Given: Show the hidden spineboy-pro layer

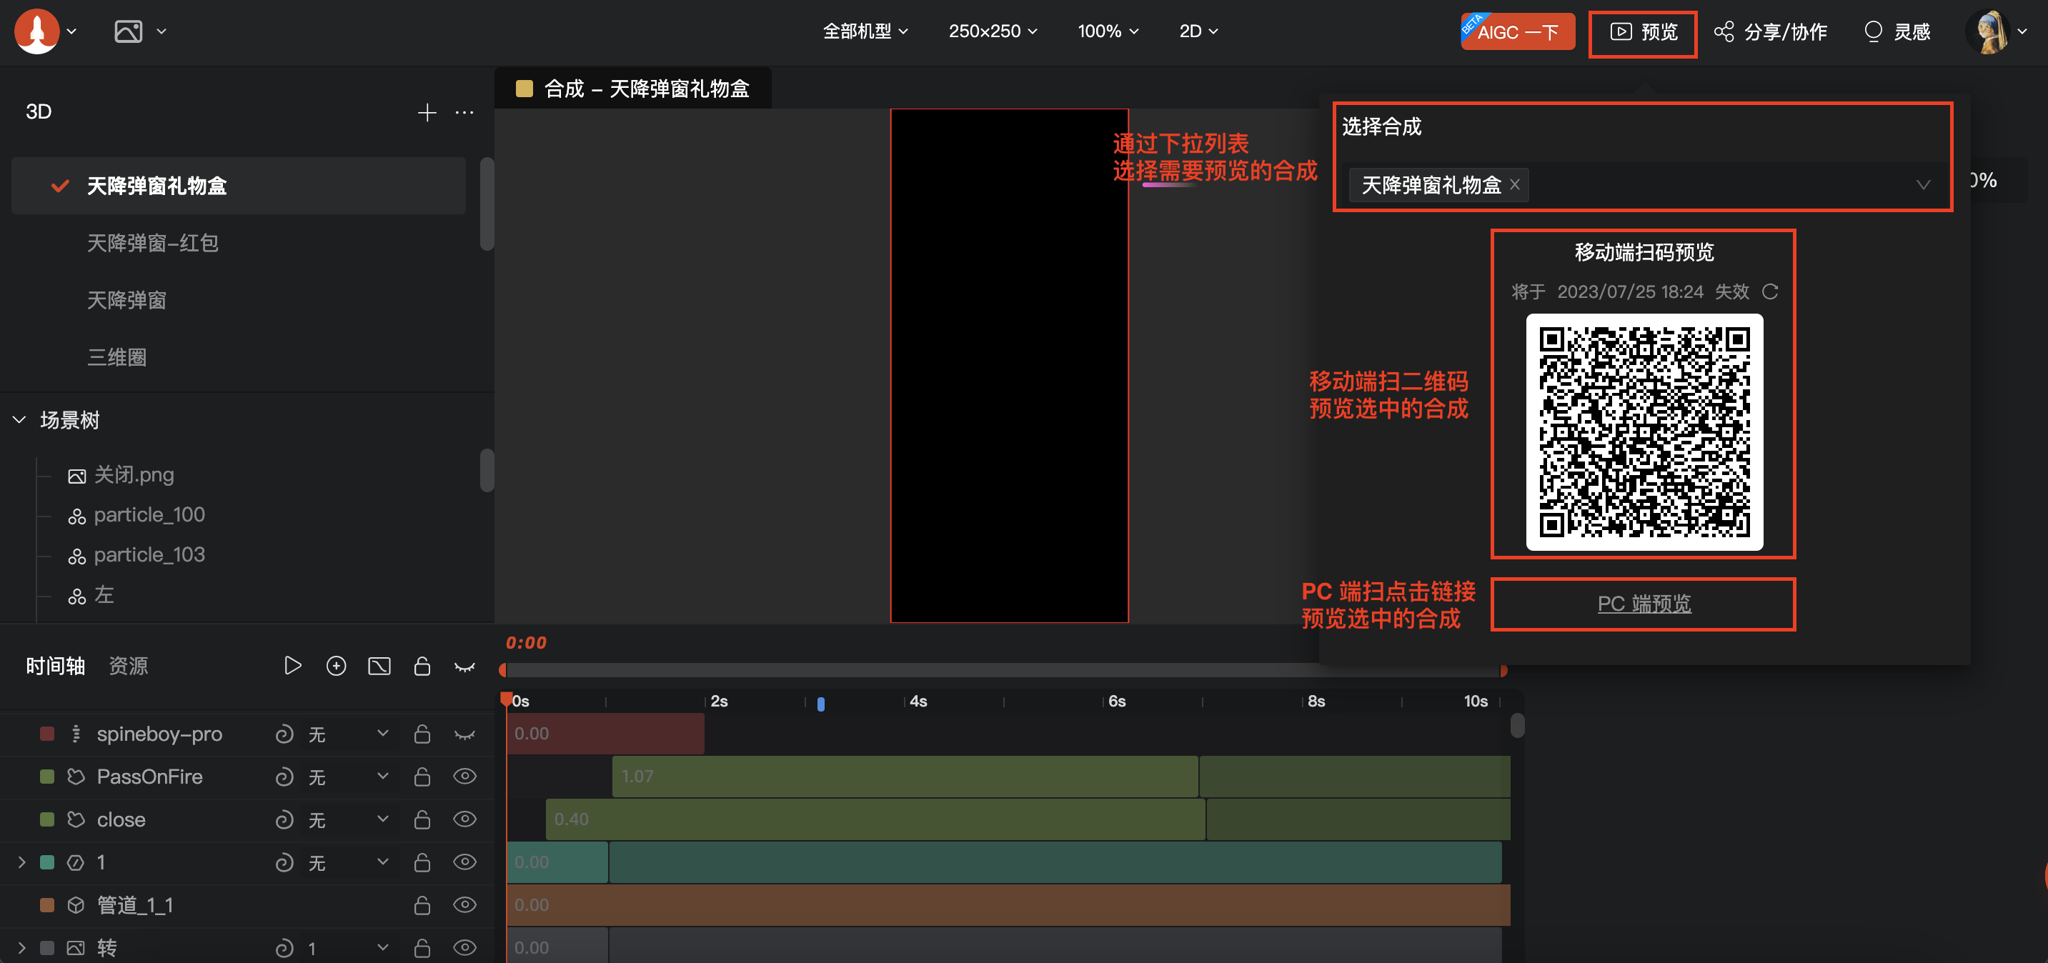Looking at the screenshot, I should (465, 735).
